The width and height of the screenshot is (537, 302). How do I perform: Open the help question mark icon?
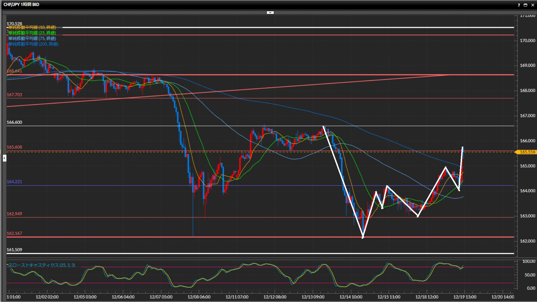pyautogui.click(x=519, y=5)
